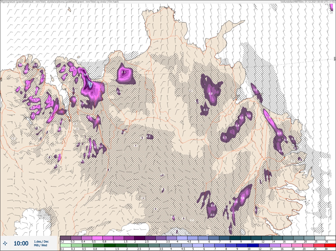Viewport: 336px width, 251px height.
Task: Pick the darkest green swatch between 1 and 1.5
Action: (109, 246)
